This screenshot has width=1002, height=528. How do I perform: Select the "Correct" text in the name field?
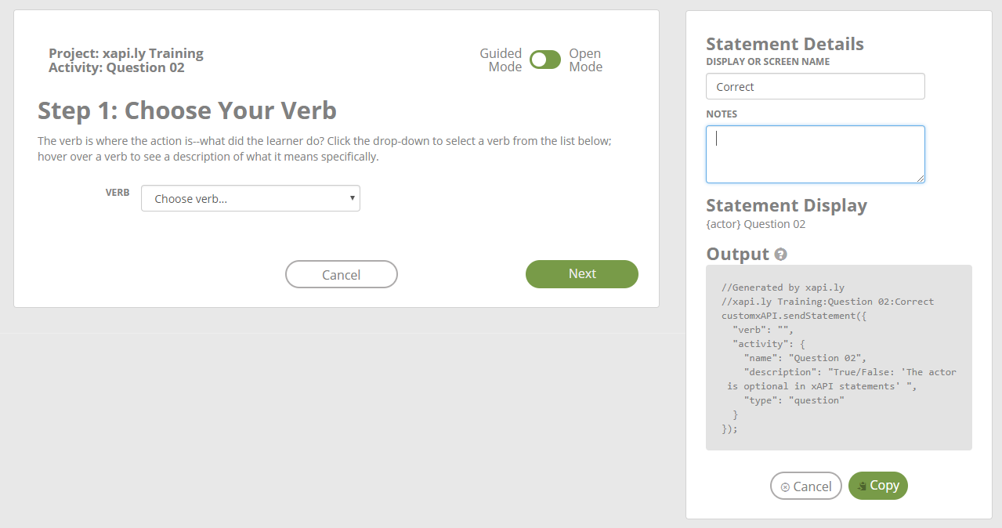coord(734,86)
